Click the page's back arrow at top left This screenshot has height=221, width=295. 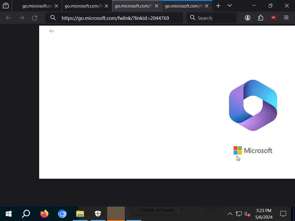(52, 31)
